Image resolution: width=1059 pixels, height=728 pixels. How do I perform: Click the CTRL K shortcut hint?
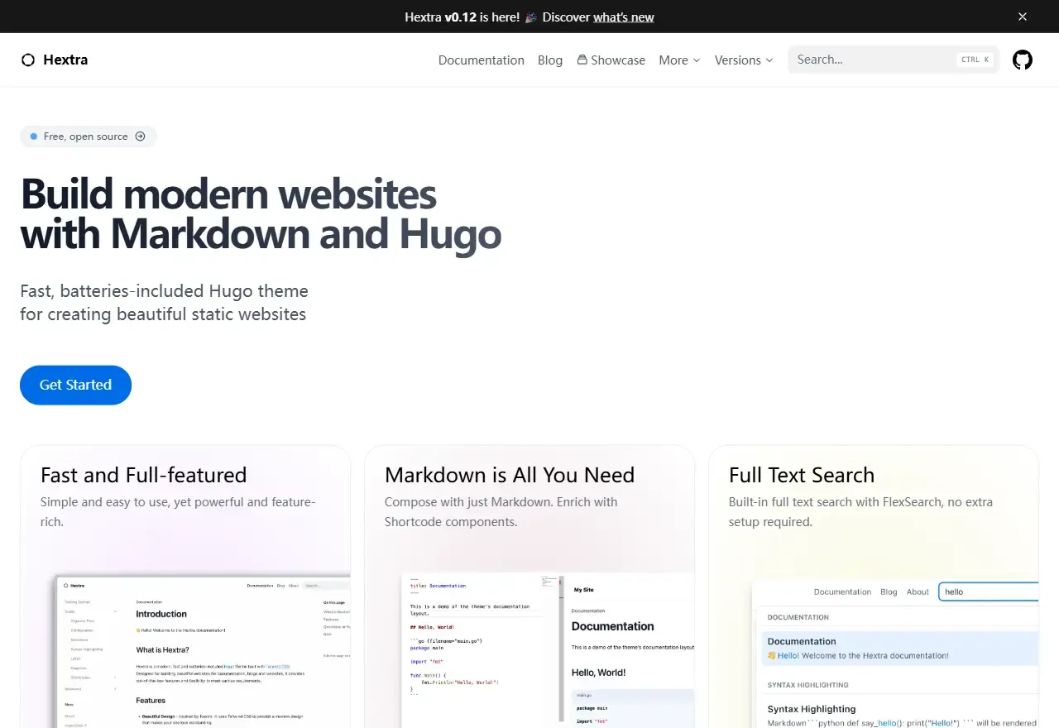pos(975,60)
